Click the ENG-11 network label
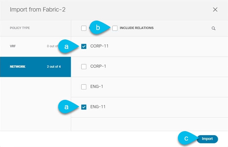This screenshot has width=228, height=147. point(98,107)
